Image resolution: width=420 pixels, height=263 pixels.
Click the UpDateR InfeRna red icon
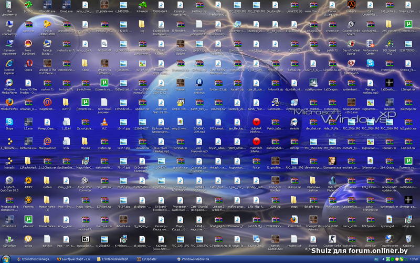(256, 122)
